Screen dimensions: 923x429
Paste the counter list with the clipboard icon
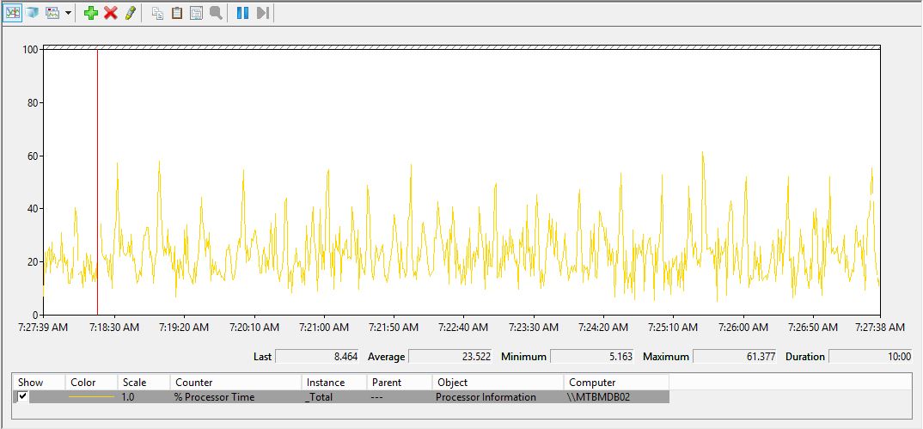176,12
